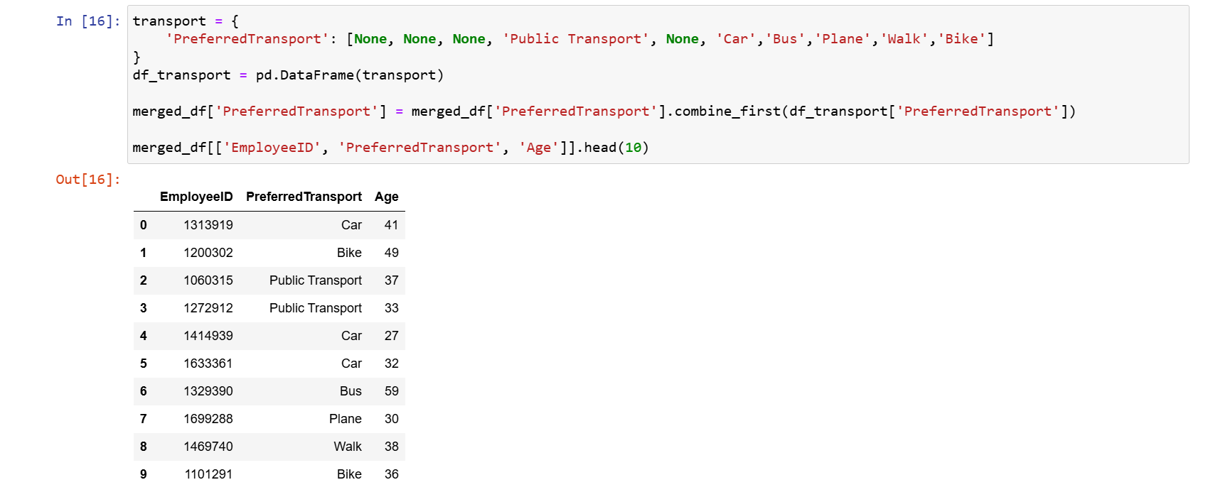The width and height of the screenshot is (1208, 497).
Task: Click row index 9 in the table
Action: pyautogui.click(x=144, y=474)
